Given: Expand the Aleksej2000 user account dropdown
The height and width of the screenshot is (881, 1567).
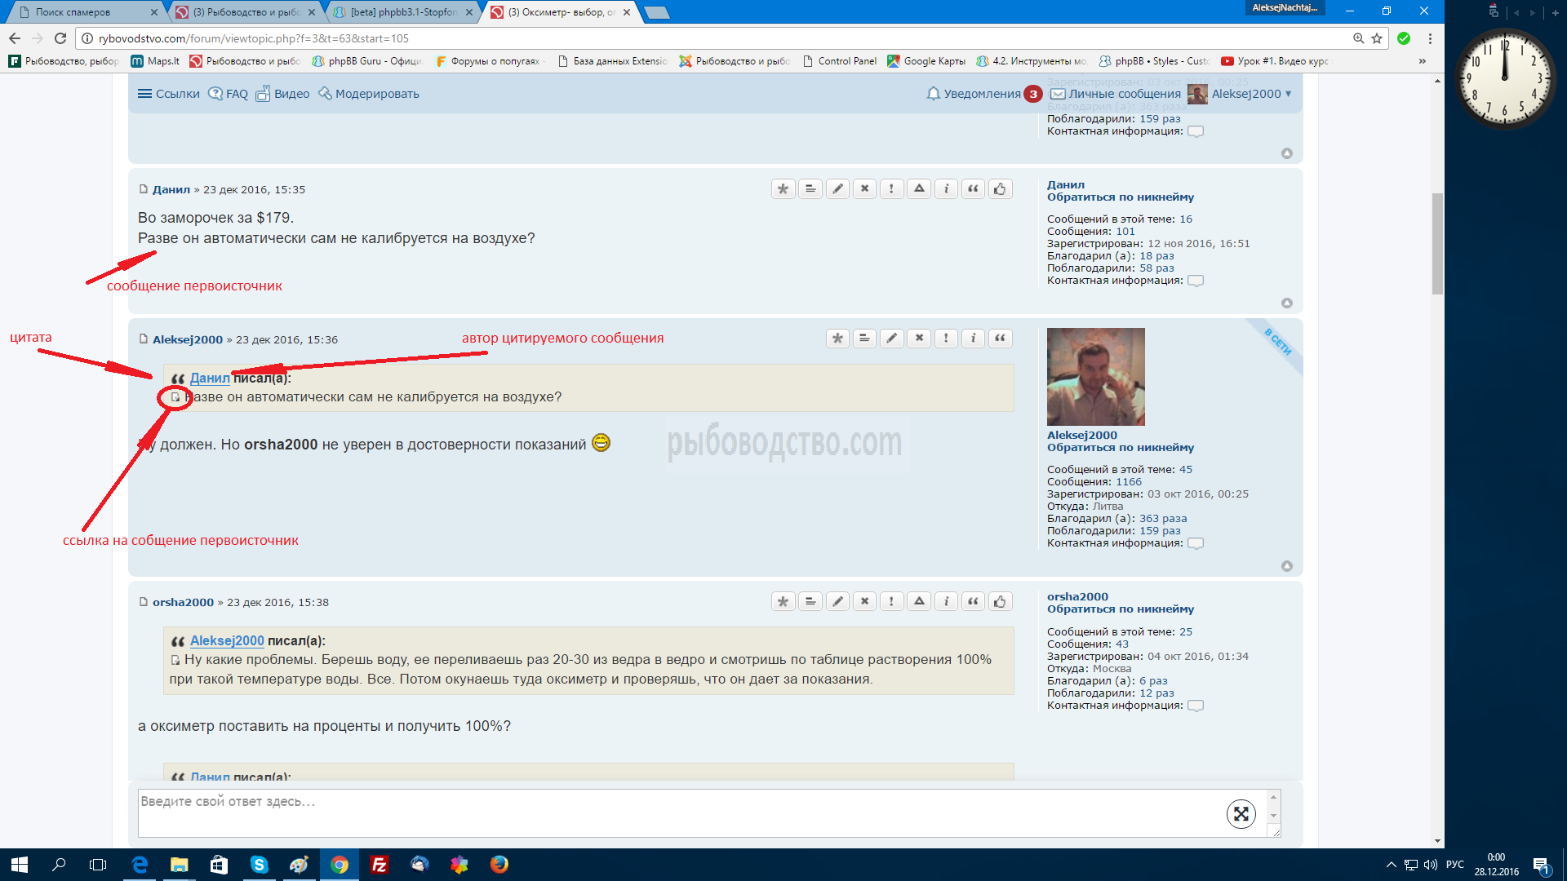Looking at the screenshot, I should pyautogui.click(x=1246, y=94).
